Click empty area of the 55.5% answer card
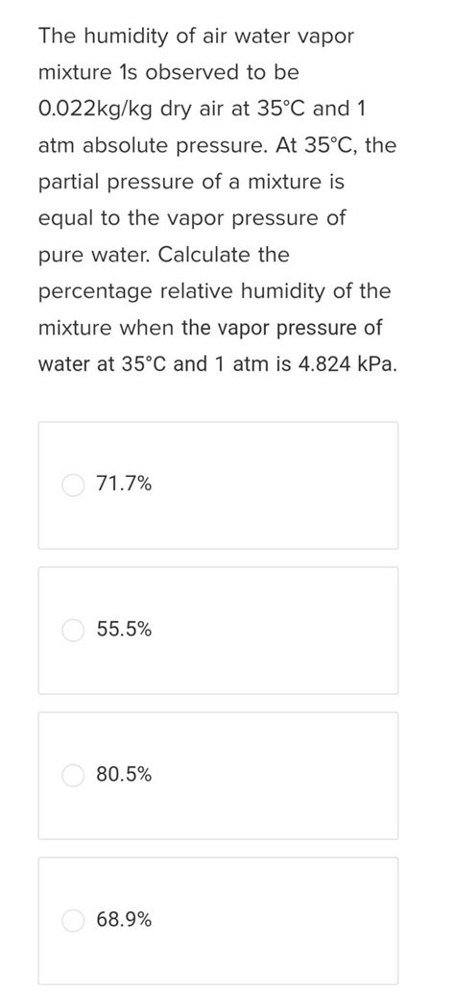Screen dimensions: 455x994 (272, 630)
